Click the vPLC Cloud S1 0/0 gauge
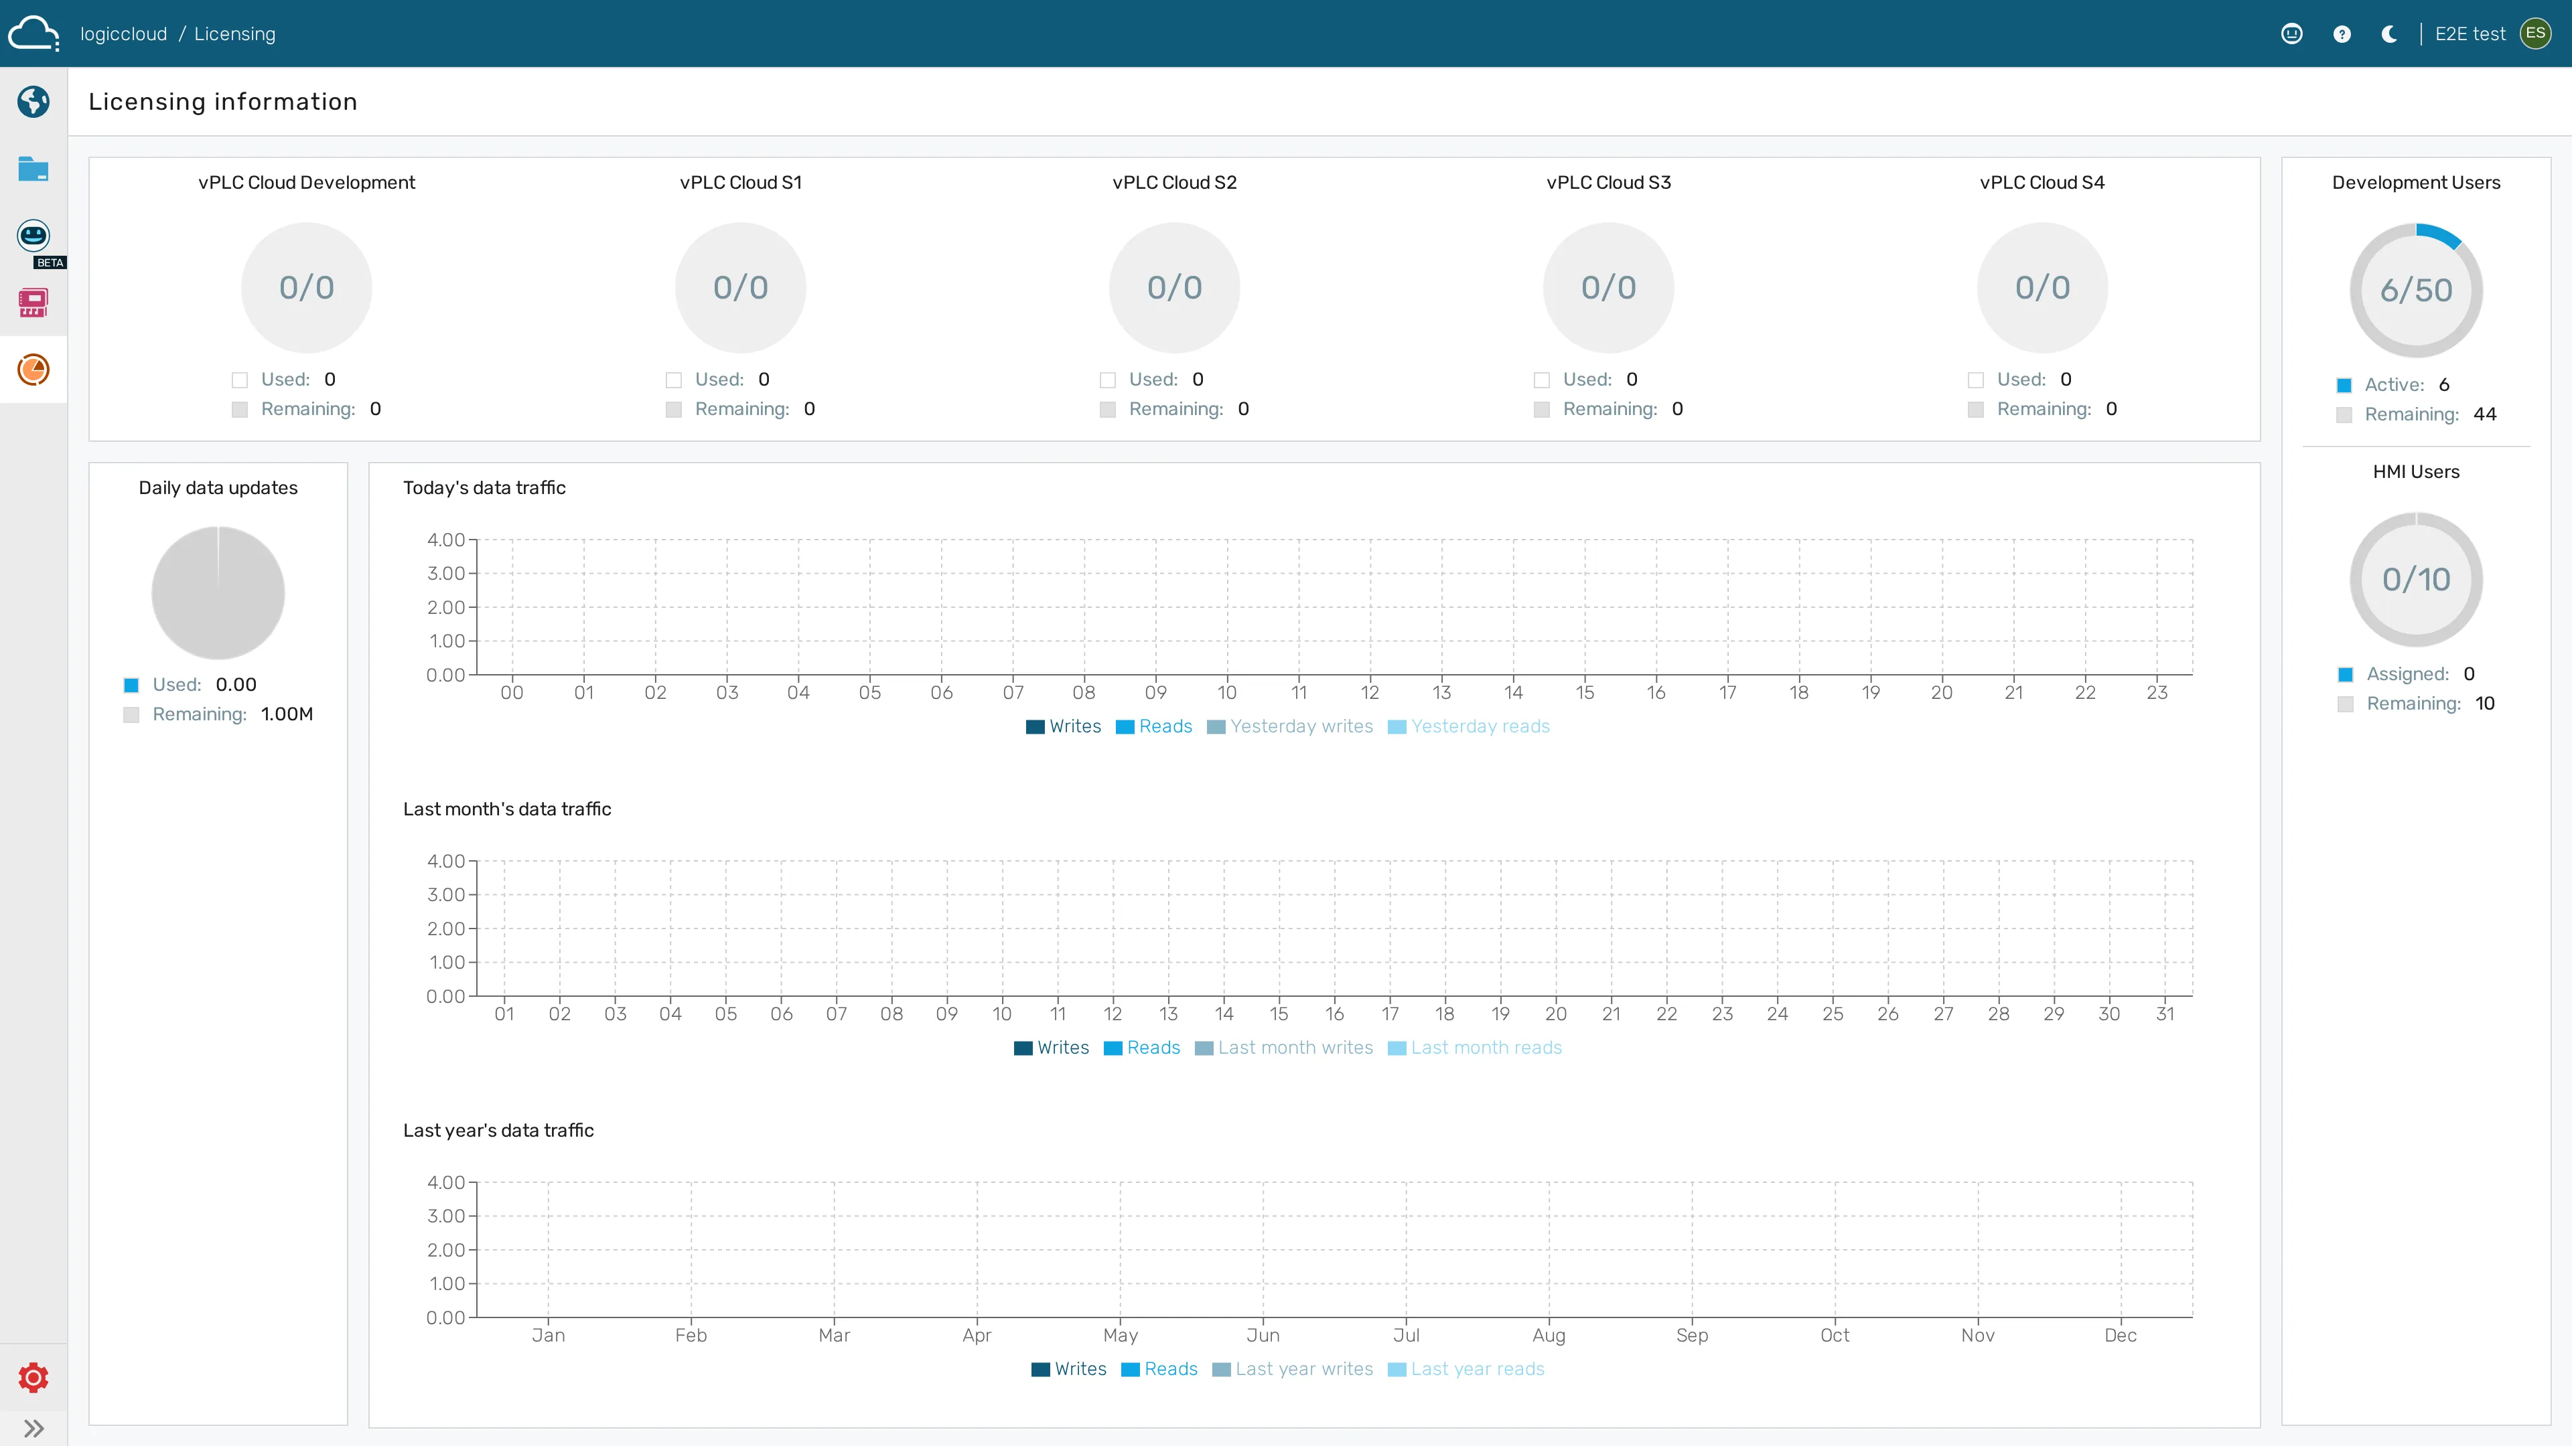This screenshot has width=2572, height=1446. (741, 287)
